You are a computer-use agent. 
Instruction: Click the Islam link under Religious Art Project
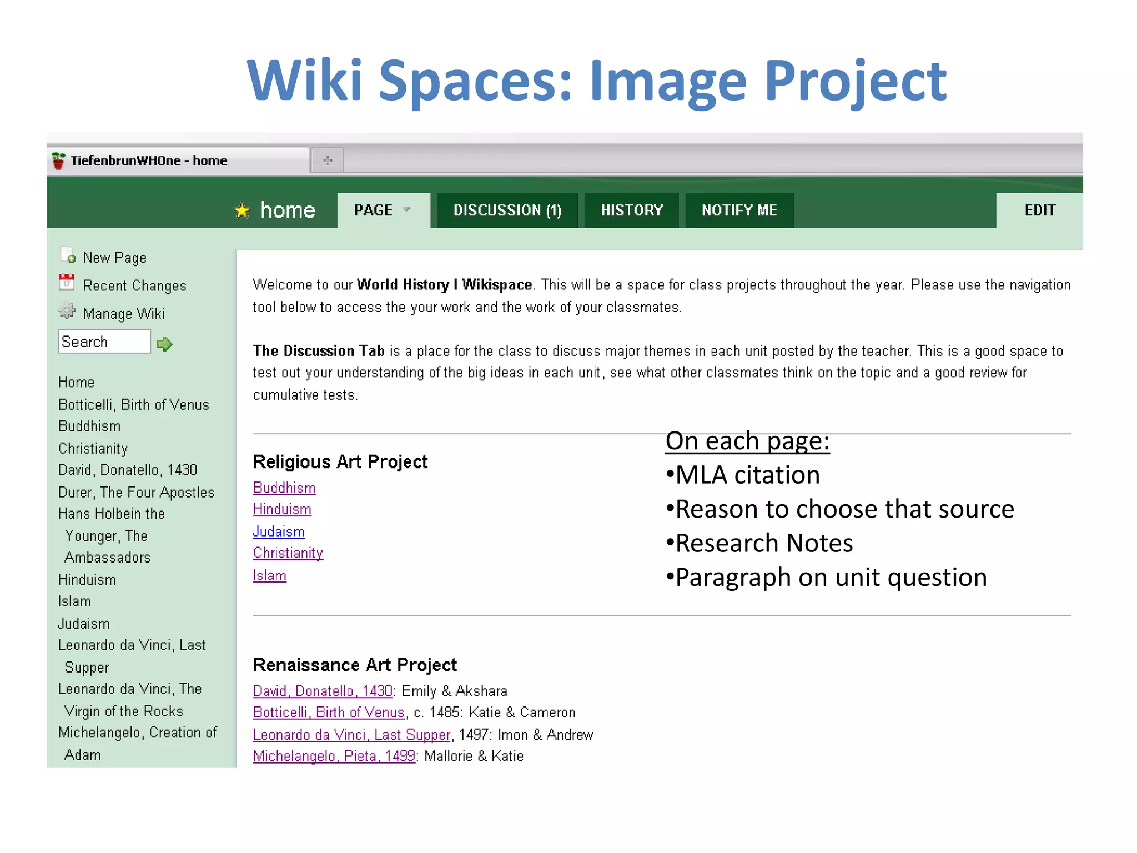(x=270, y=575)
